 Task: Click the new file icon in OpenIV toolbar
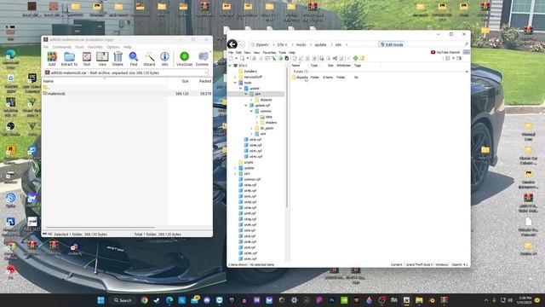[x=231, y=58]
